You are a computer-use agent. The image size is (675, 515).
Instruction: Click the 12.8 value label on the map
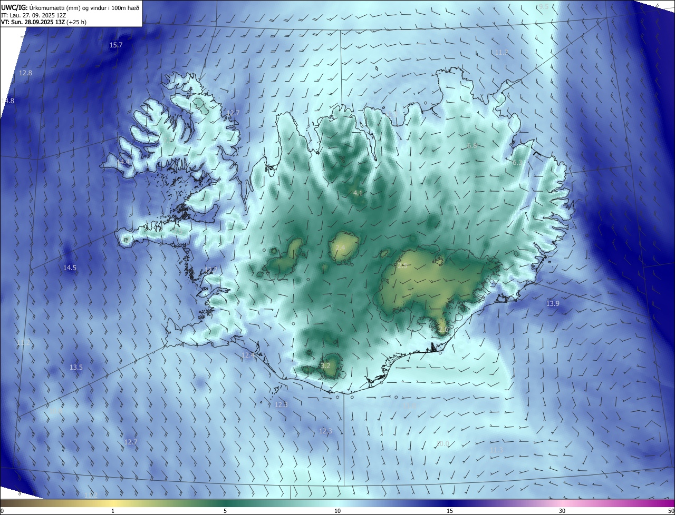[x=25, y=73]
